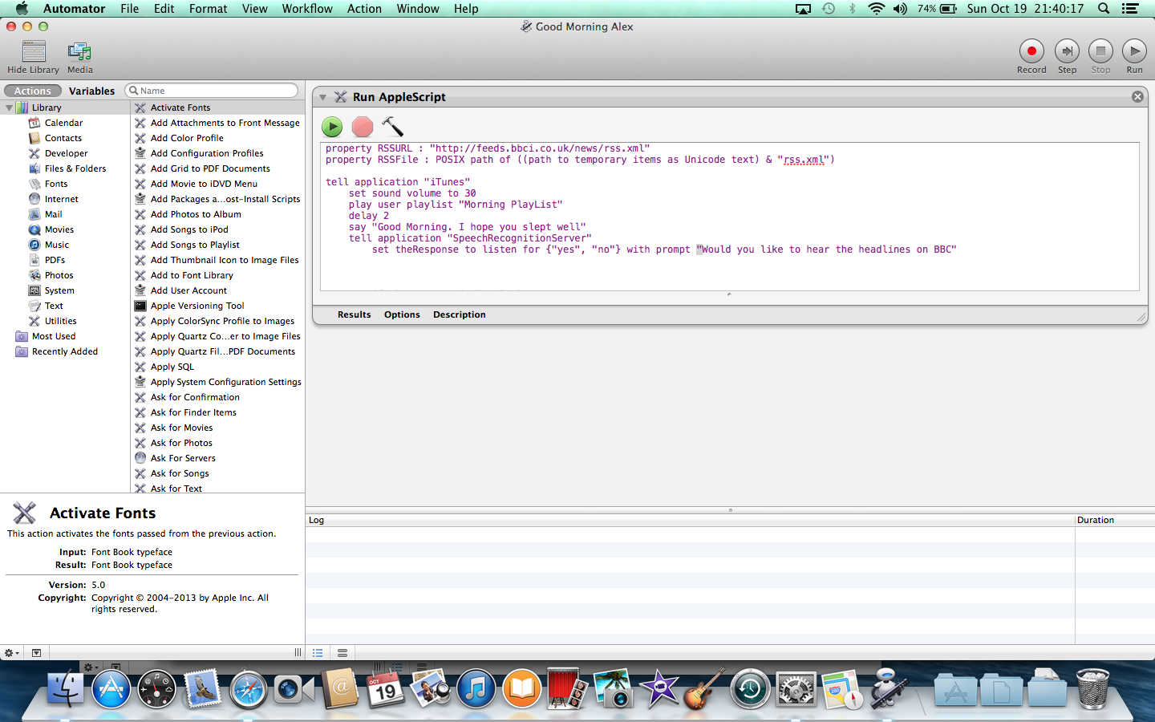Select the Internet category

click(x=62, y=199)
